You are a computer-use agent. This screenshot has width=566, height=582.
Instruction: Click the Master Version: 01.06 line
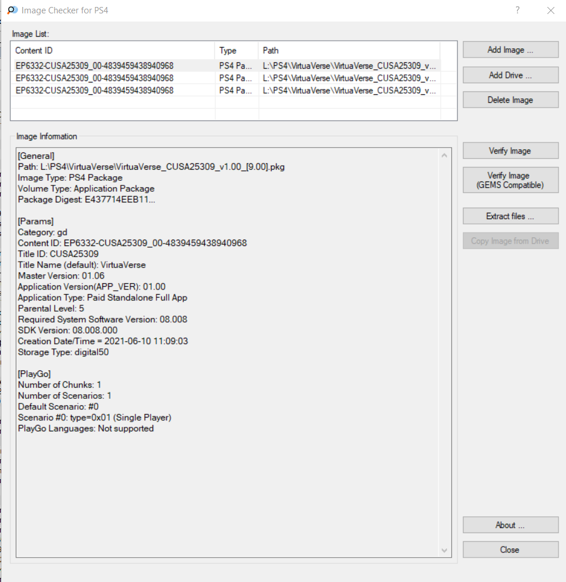(x=61, y=276)
